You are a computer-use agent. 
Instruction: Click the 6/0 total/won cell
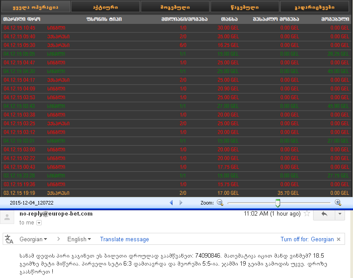point(183,45)
